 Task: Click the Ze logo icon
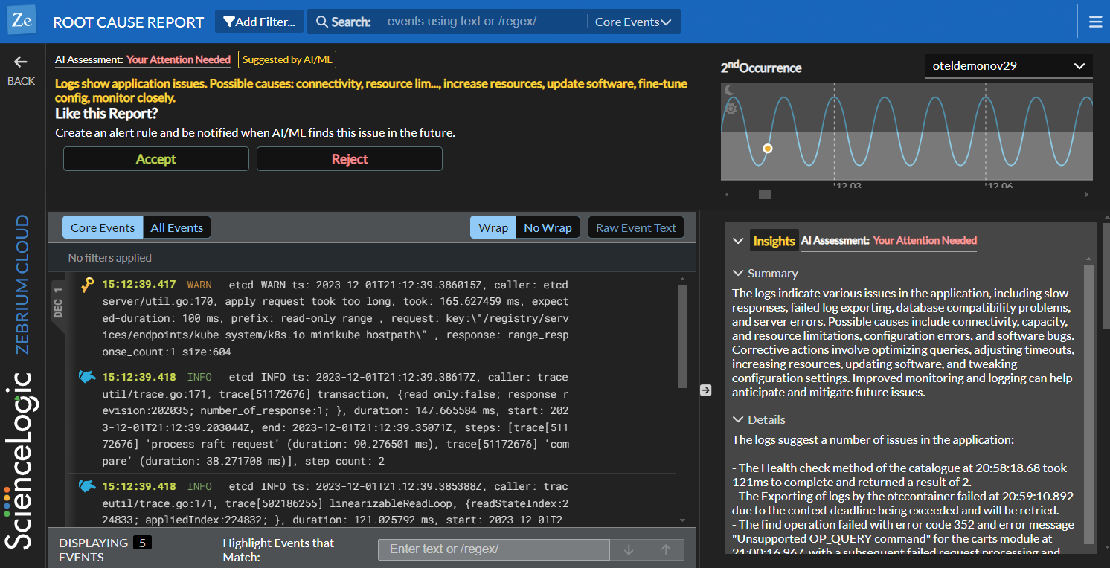pos(22,19)
